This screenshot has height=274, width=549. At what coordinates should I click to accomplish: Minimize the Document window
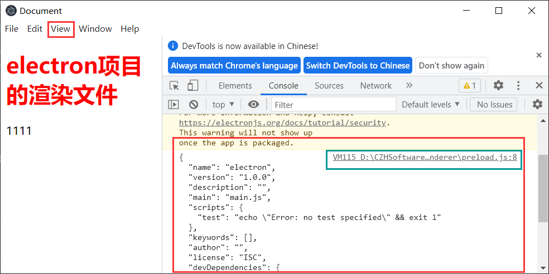(466, 11)
